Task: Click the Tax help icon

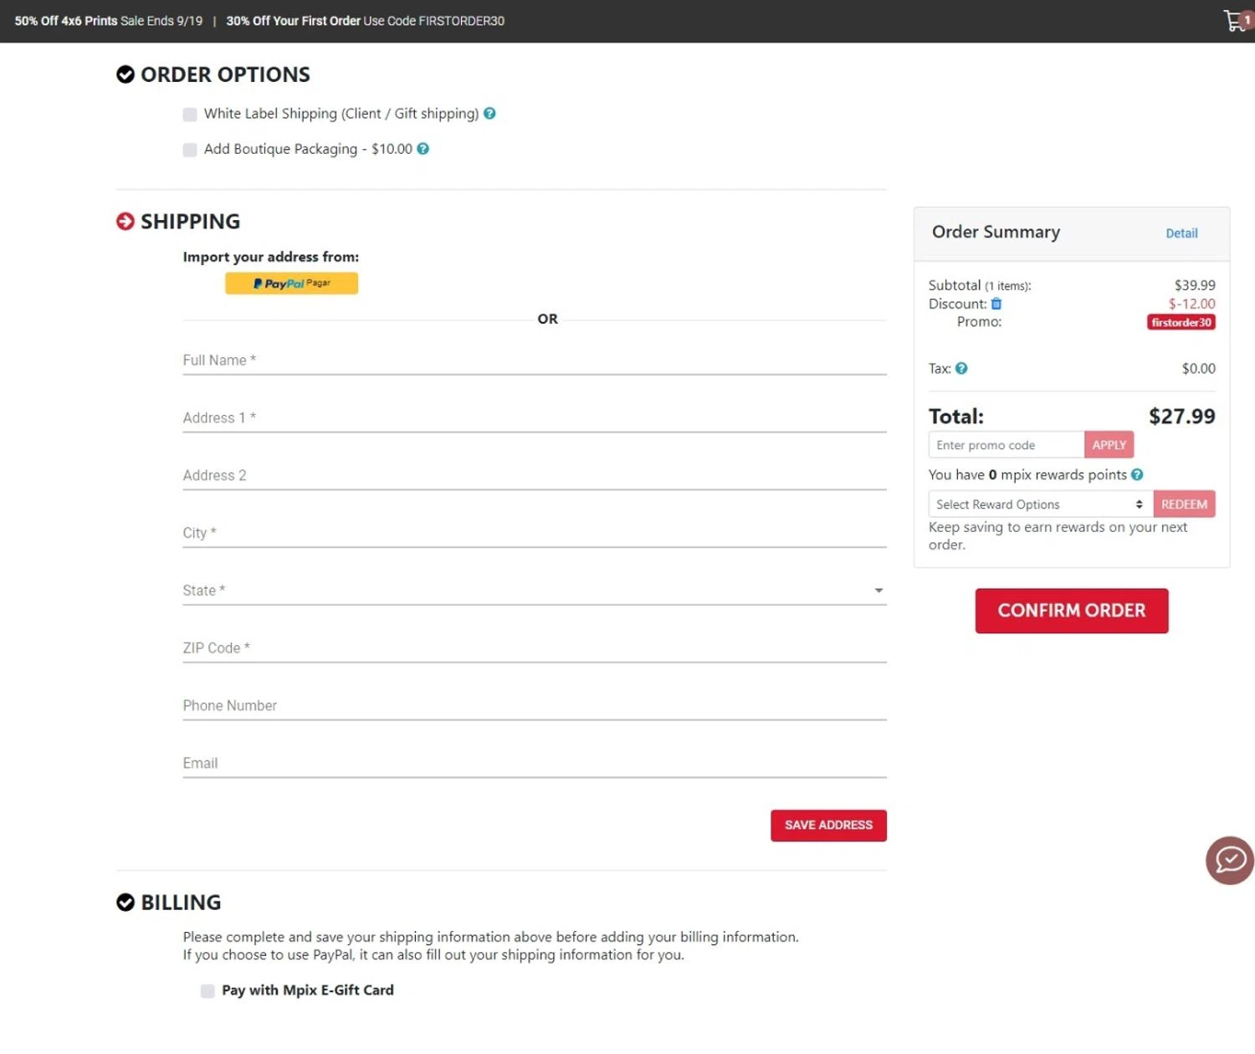Action: click(961, 368)
